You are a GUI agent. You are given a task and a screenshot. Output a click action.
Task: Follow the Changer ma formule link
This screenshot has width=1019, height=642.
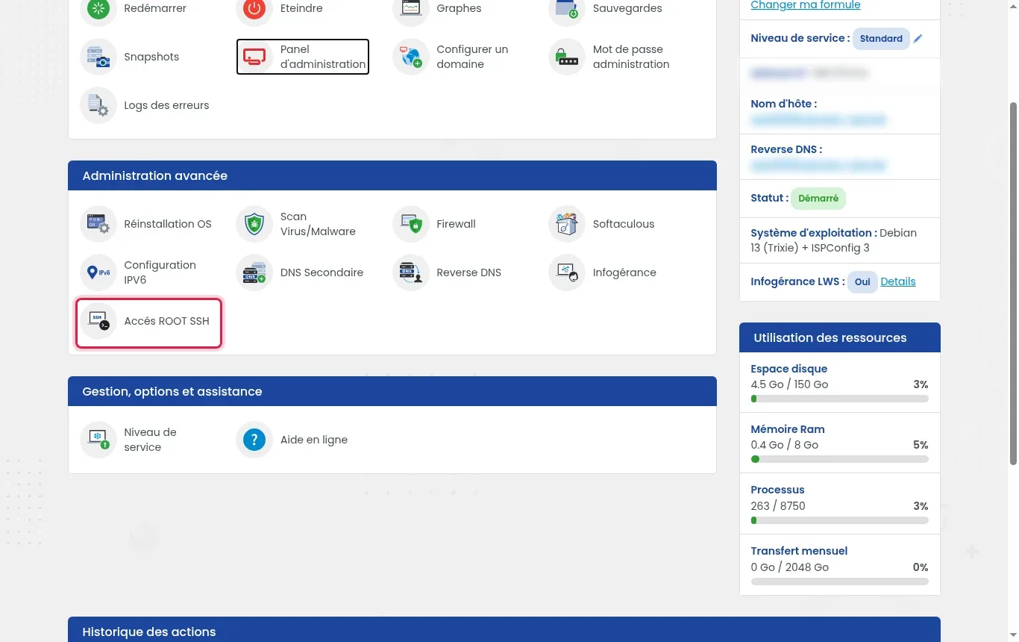(x=806, y=5)
